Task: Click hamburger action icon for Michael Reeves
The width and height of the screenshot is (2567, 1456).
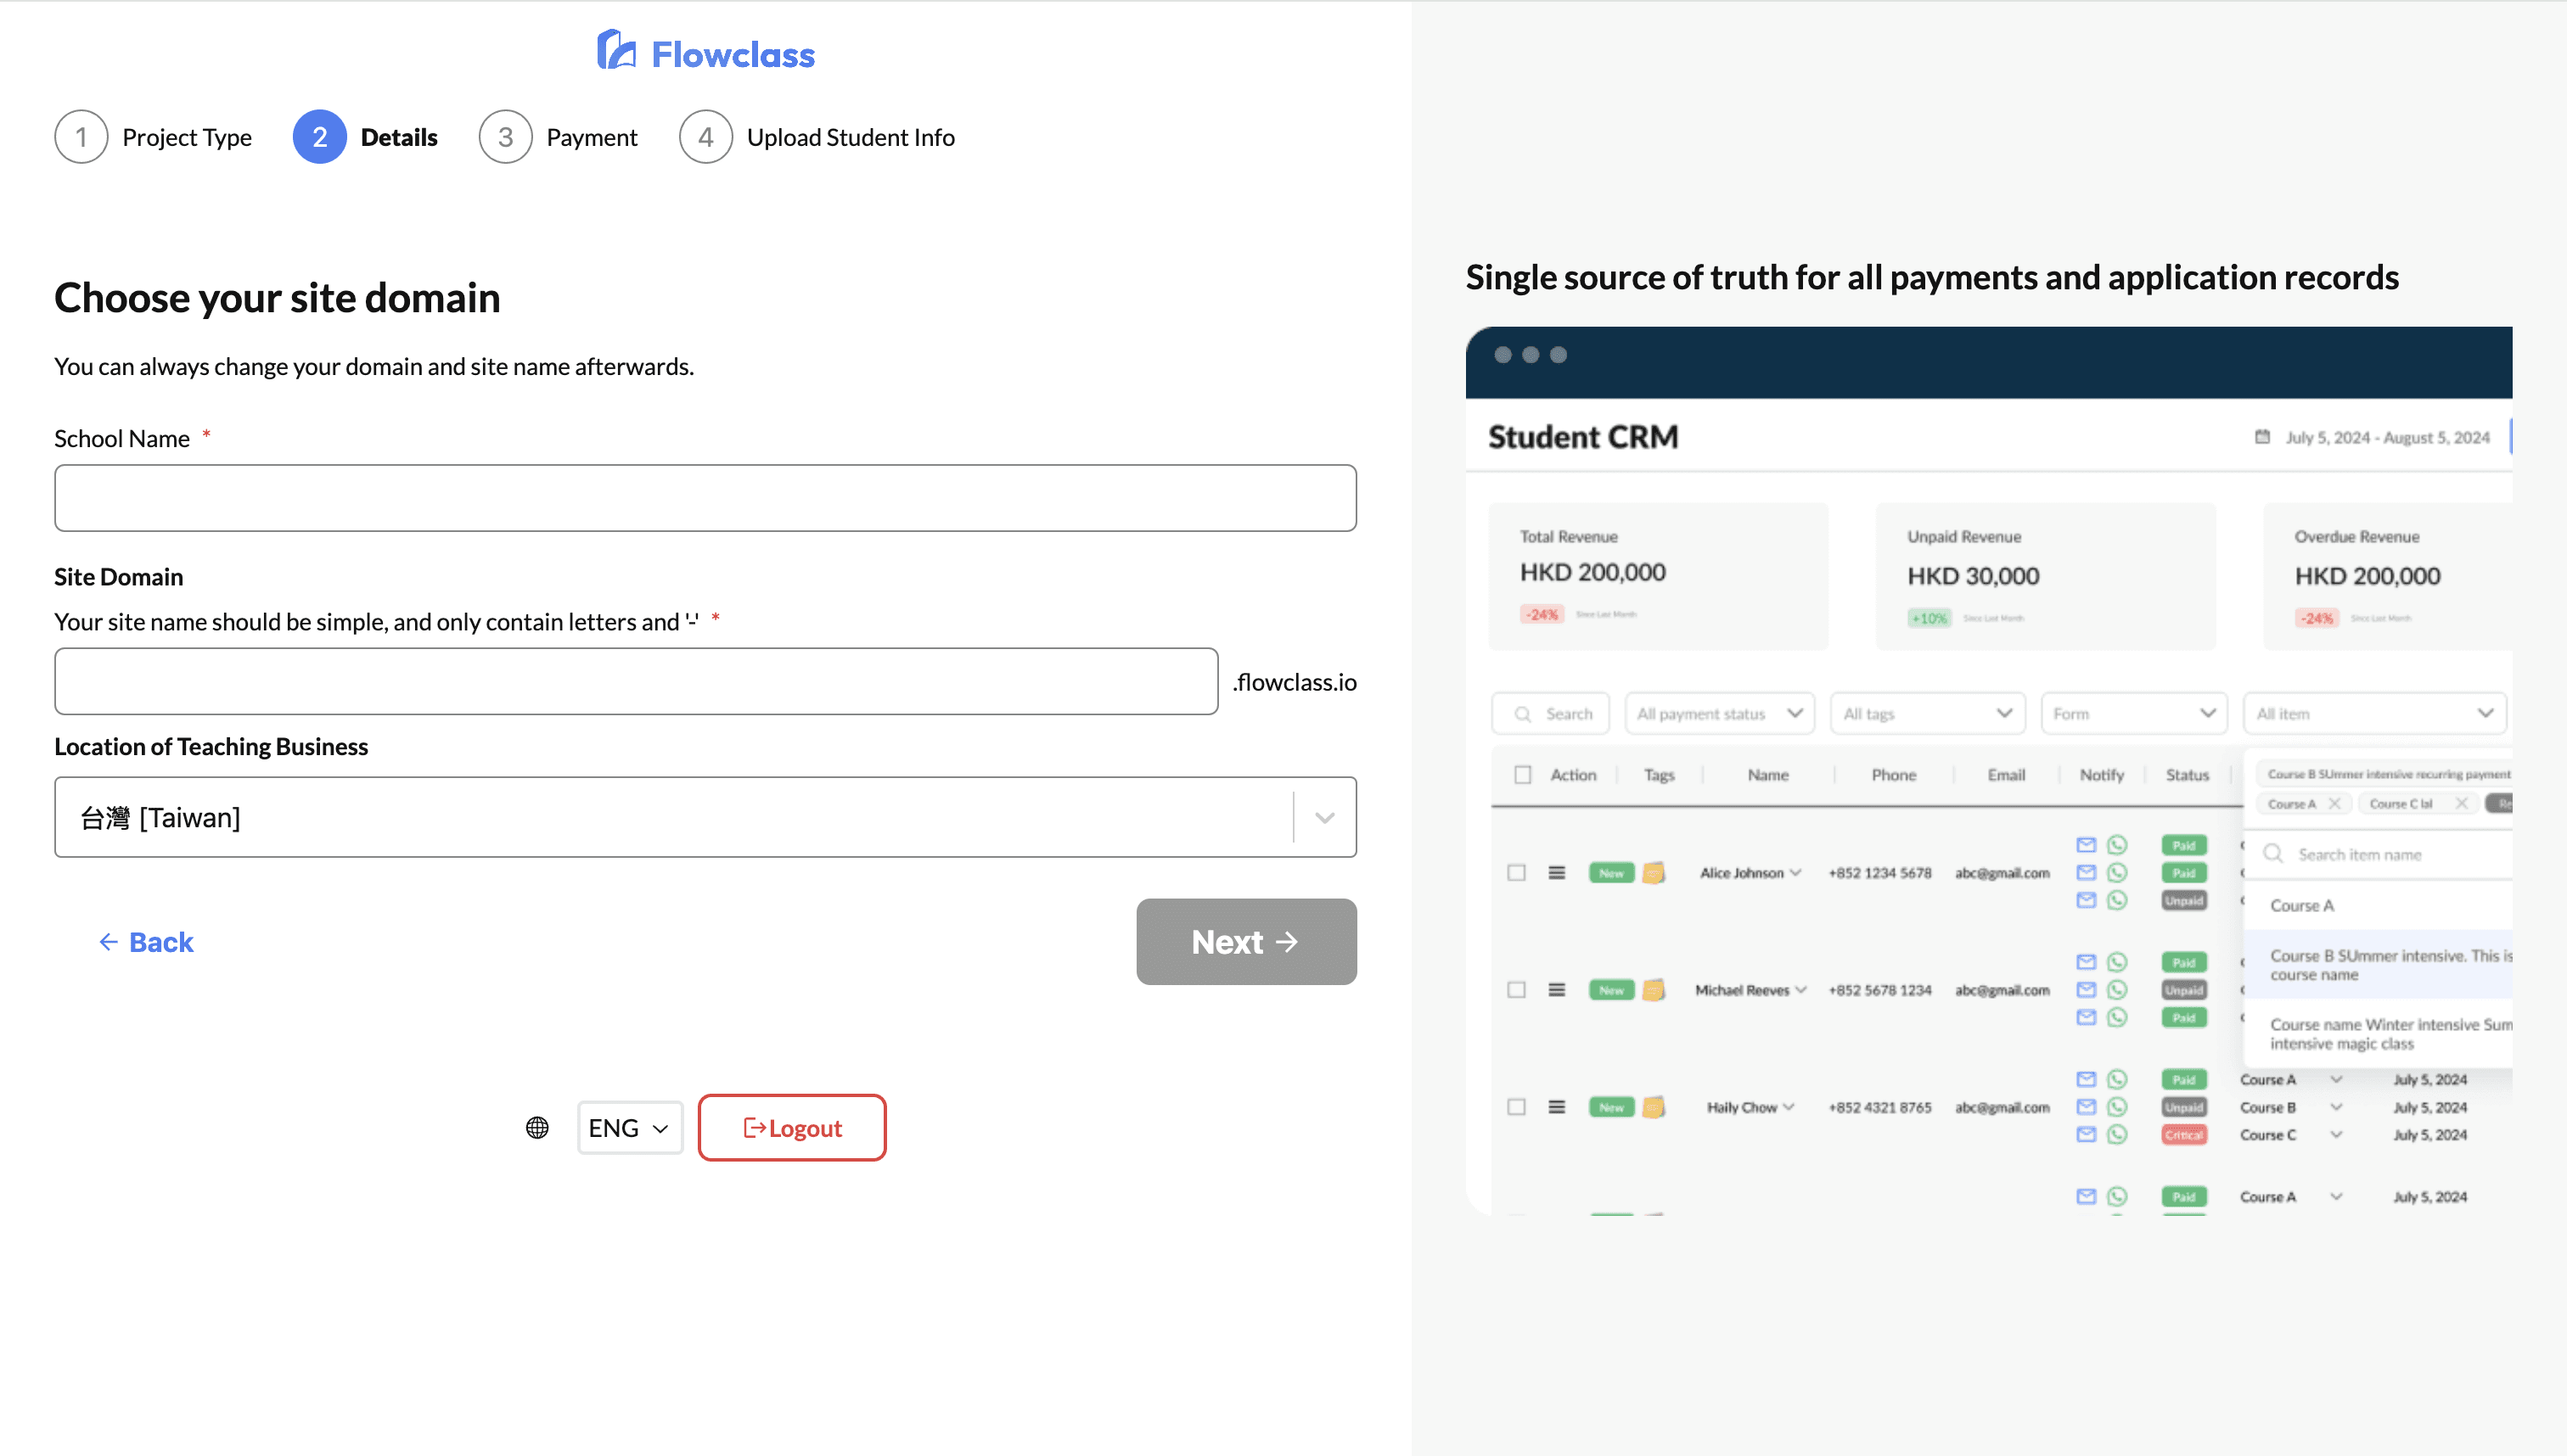Action: pyautogui.click(x=1557, y=990)
